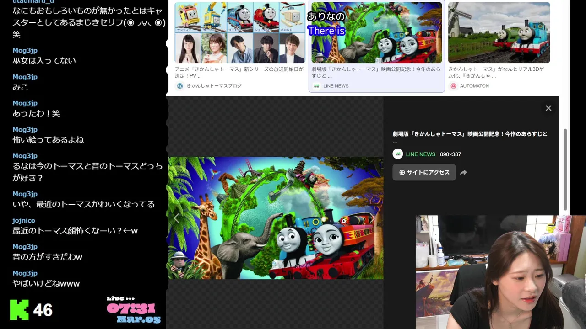Click the streamer webcam overlay
This screenshot has width=586, height=329.
tap(500, 272)
